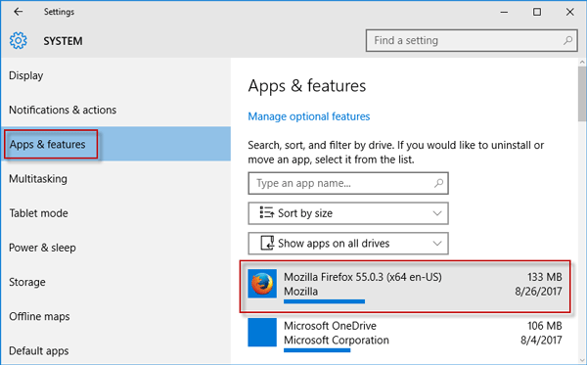Click the search magnifier in Find a setting
The image size is (587, 365).
pyautogui.click(x=567, y=40)
